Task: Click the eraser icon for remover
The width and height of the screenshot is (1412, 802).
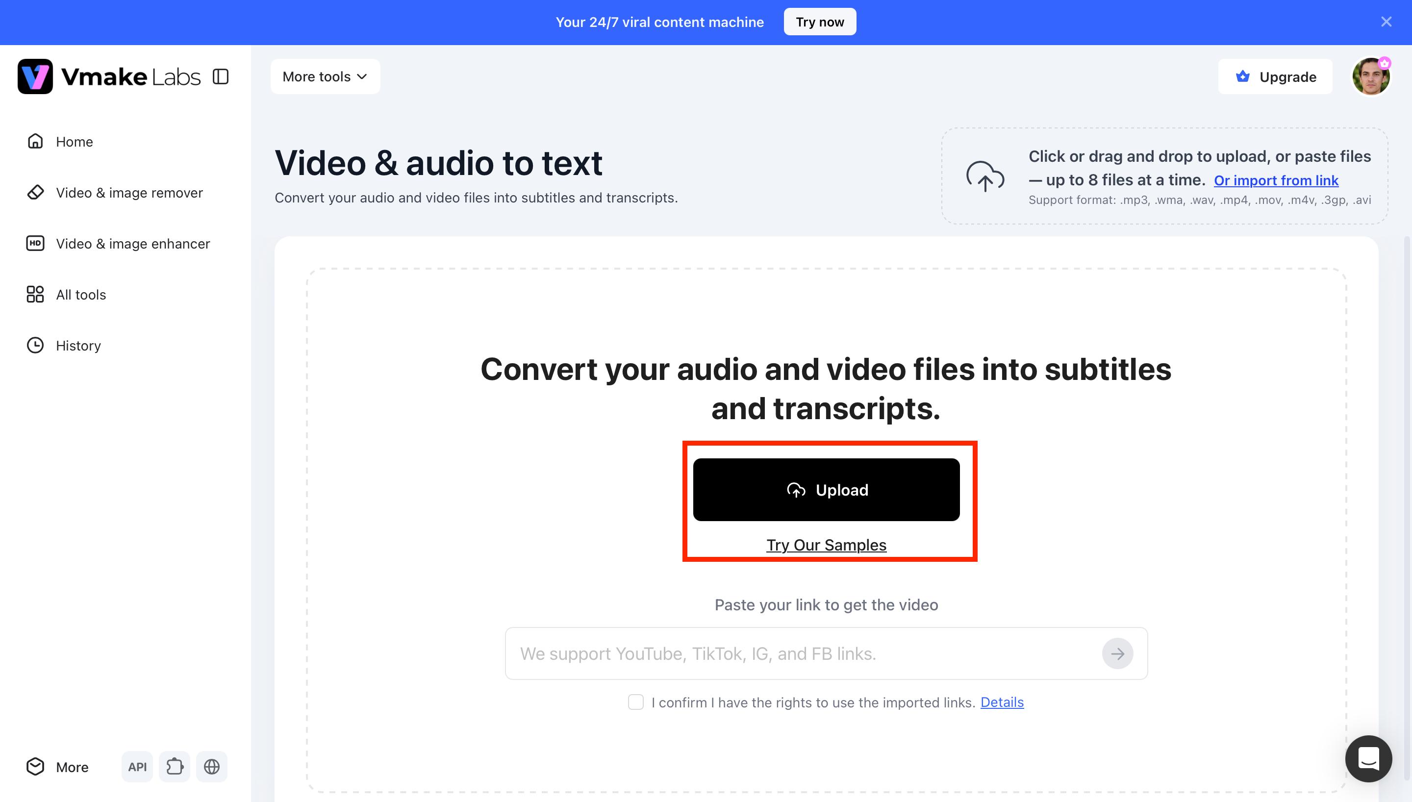Action: coord(35,193)
